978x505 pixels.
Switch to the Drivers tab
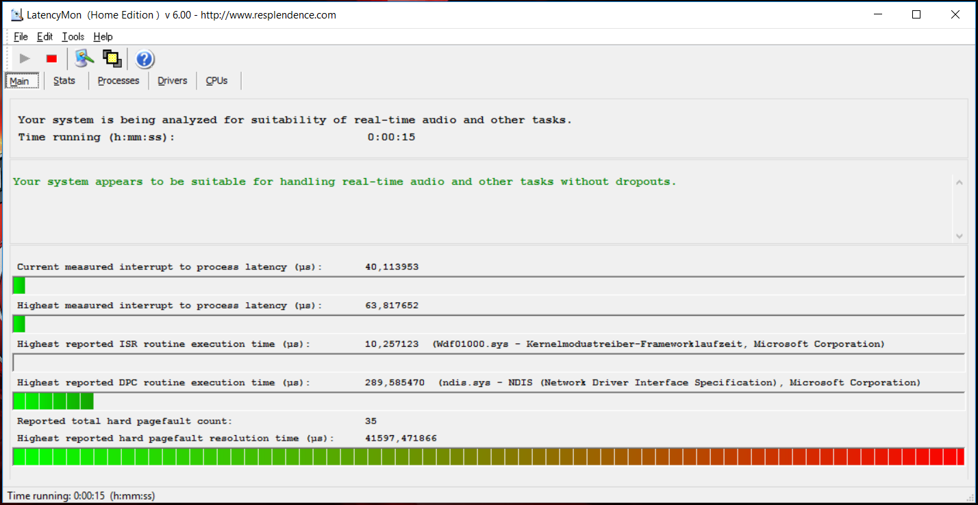coord(172,81)
